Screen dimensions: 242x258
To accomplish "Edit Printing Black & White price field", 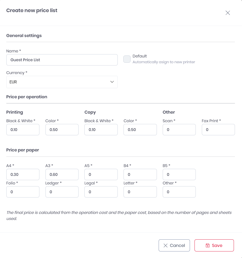I will 23,130.
